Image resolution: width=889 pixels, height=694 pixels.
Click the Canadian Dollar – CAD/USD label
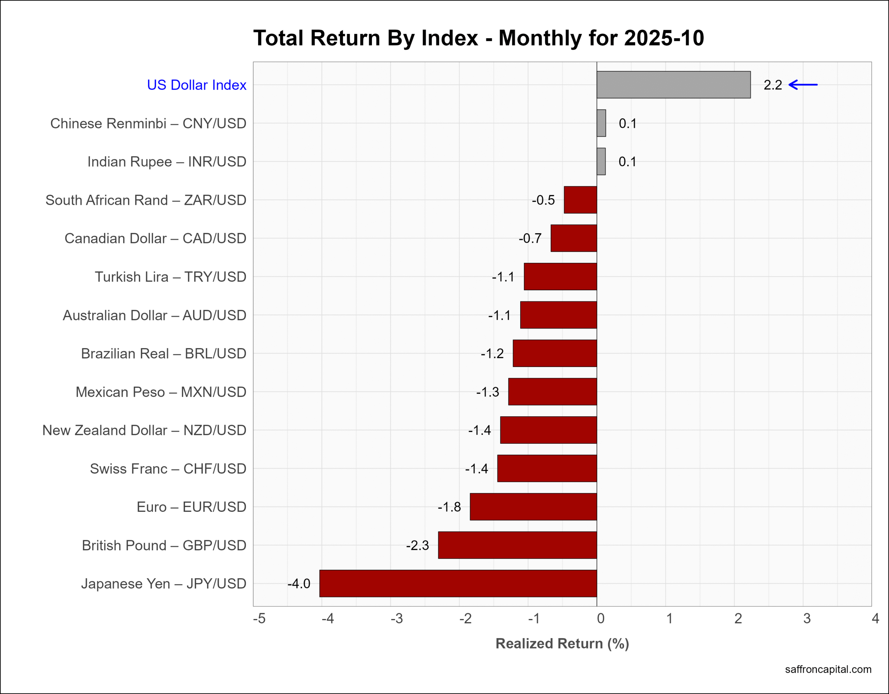click(x=155, y=239)
